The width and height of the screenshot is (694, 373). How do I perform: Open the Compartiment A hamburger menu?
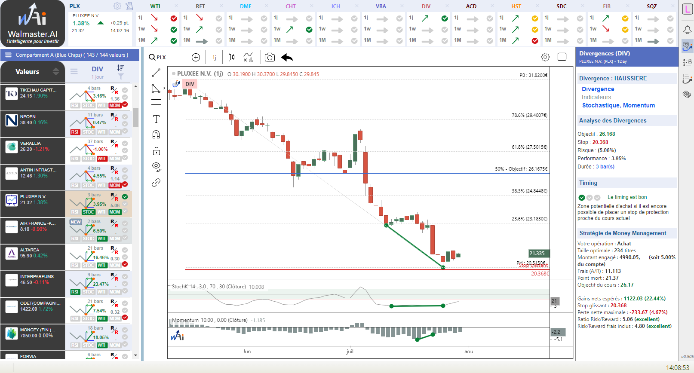[x=8, y=55]
